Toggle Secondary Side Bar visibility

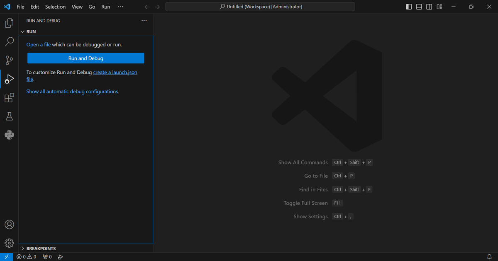pyautogui.click(x=429, y=7)
